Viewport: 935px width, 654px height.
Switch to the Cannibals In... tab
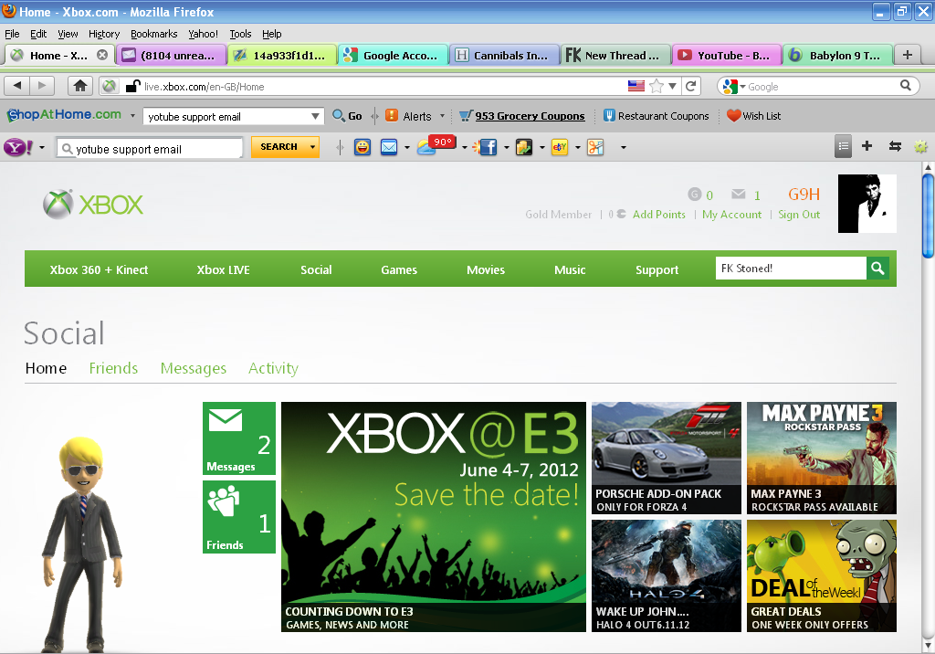click(504, 55)
